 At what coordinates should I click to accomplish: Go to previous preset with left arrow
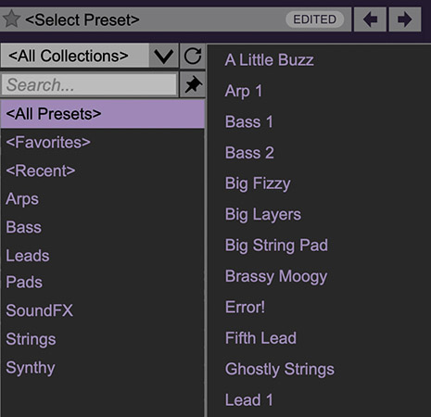click(370, 19)
